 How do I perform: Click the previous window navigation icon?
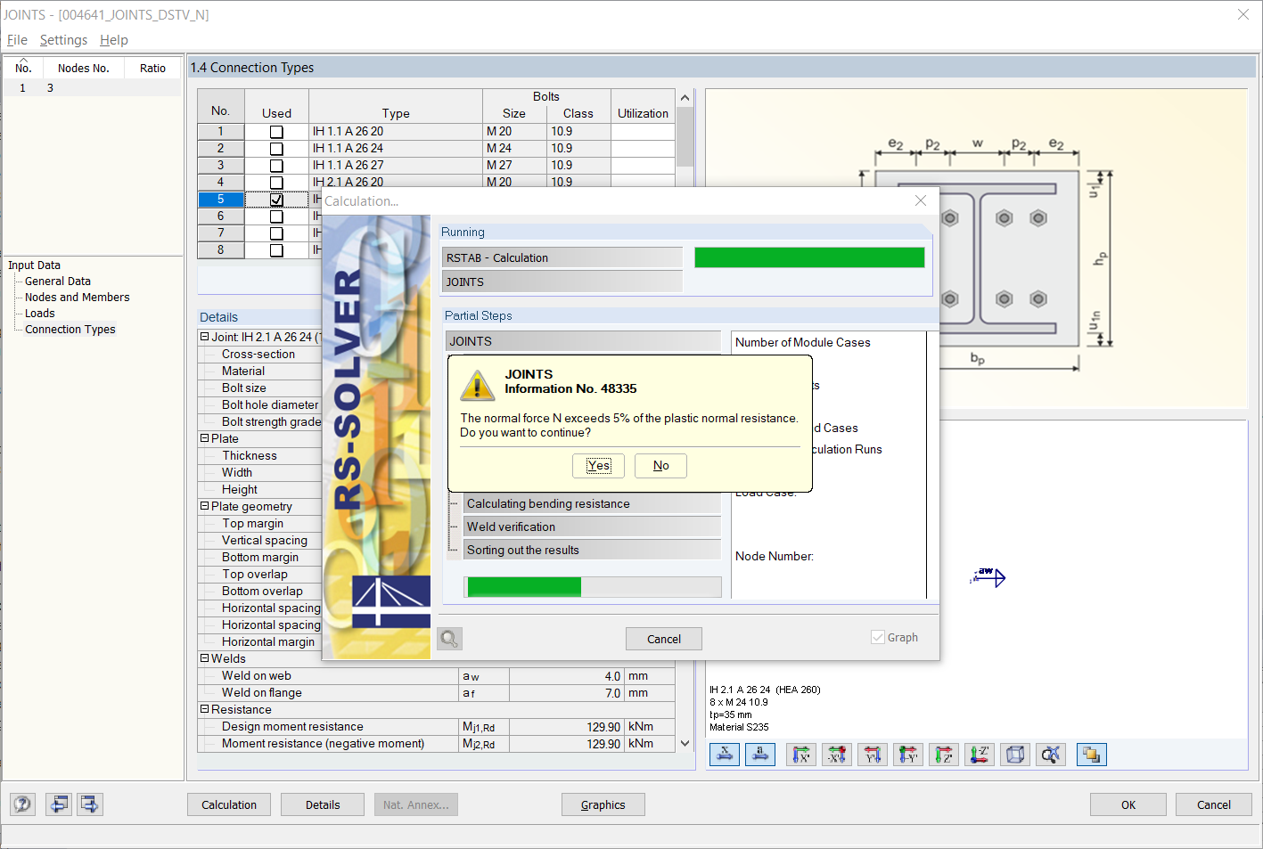click(58, 804)
